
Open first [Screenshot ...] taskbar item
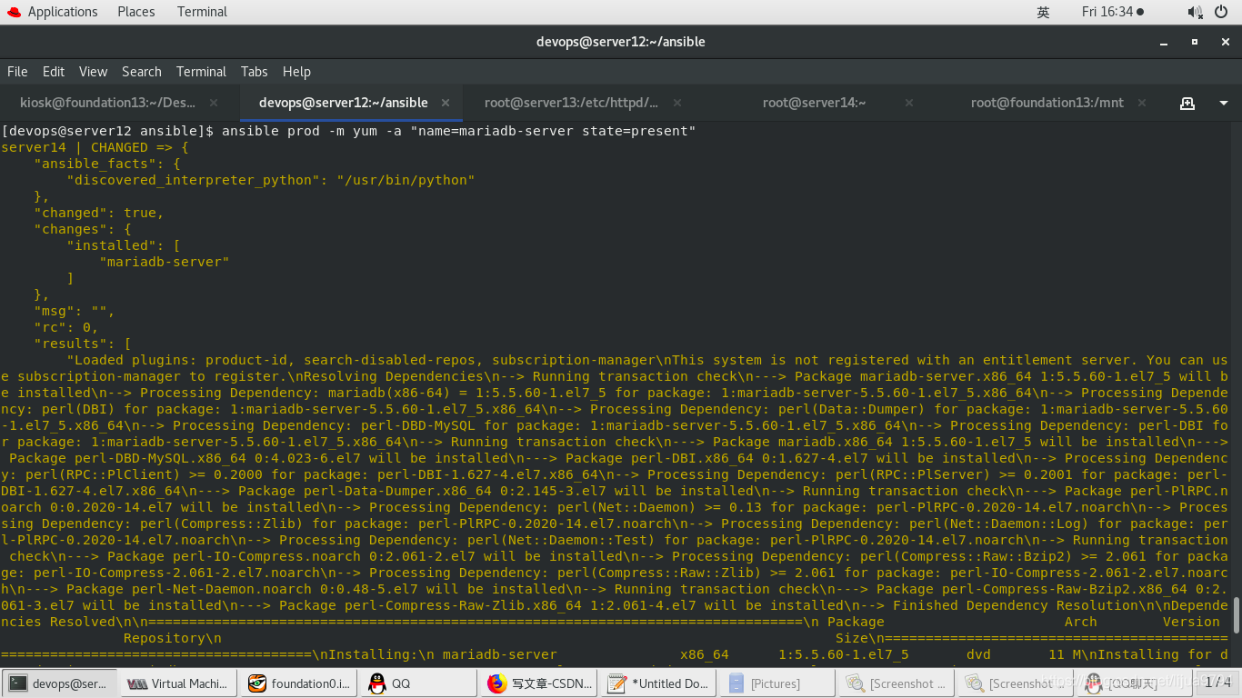pyautogui.click(x=898, y=683)
